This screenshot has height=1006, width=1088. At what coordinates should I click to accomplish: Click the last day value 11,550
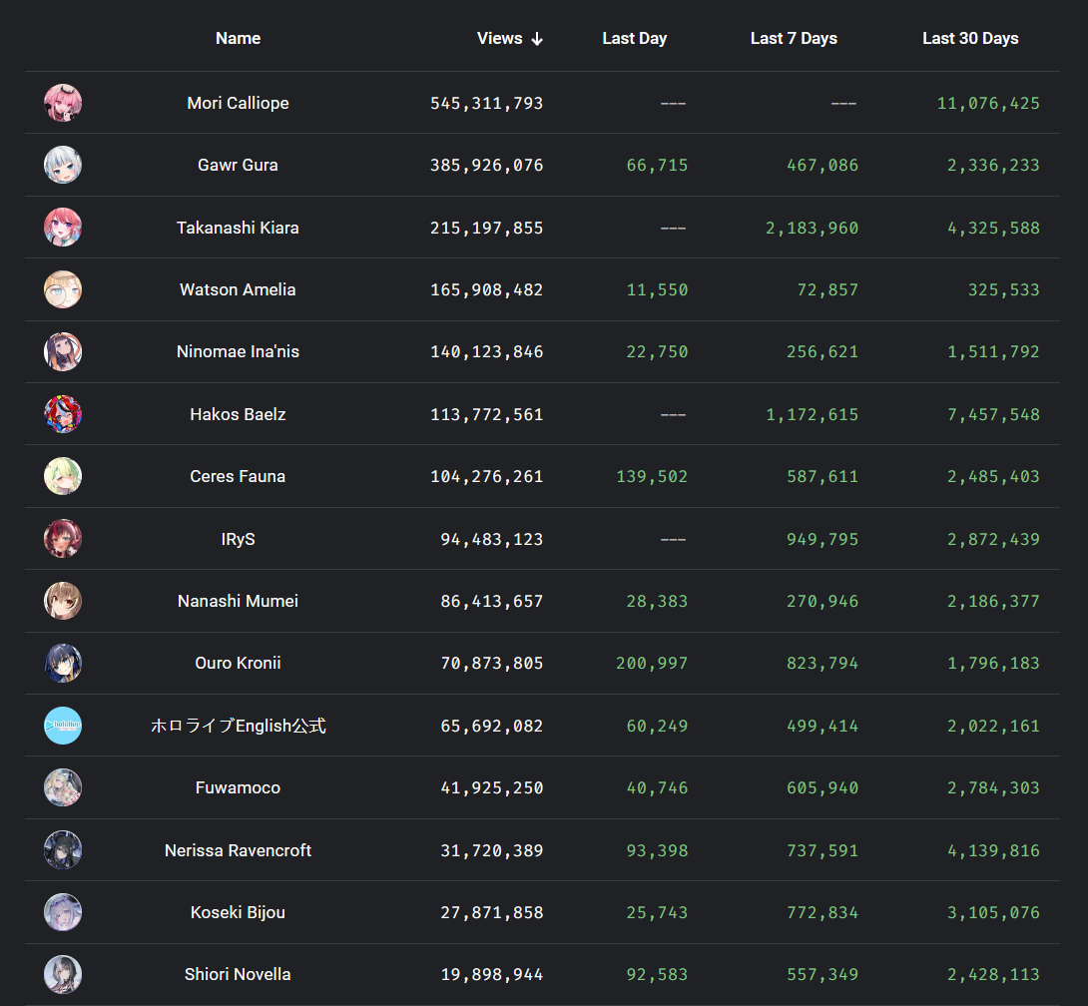click(x=657, y=290)
